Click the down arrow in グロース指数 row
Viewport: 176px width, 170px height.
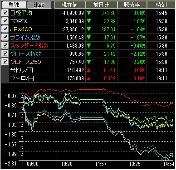coord(89,54)
